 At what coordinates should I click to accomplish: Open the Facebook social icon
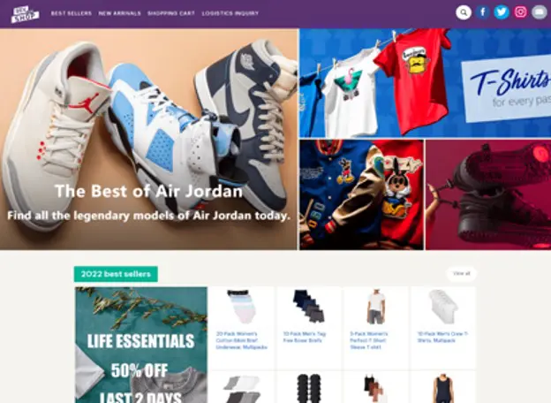pyautogui.click(x=483, y=12)
